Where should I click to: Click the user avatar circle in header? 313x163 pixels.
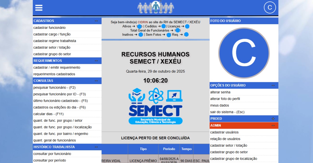pos(270,8)
